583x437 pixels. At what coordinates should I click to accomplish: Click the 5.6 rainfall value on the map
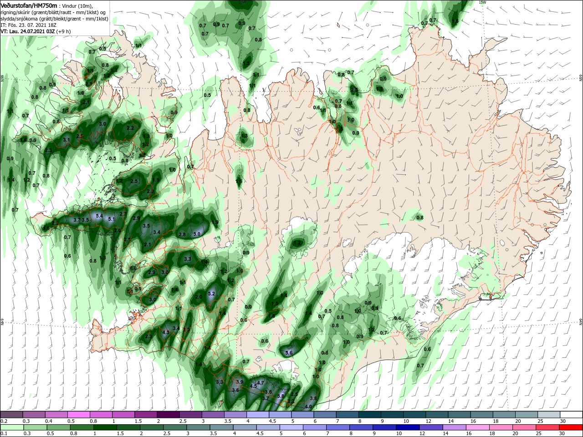(x=289, y=353)
